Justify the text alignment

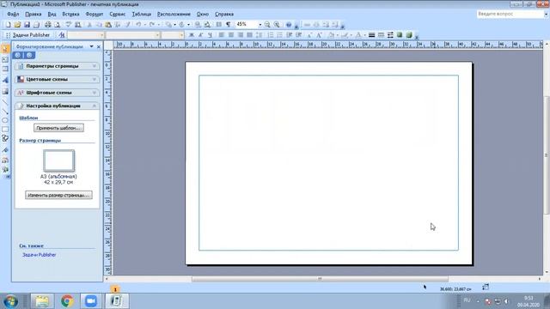click(x=249, y=35)
